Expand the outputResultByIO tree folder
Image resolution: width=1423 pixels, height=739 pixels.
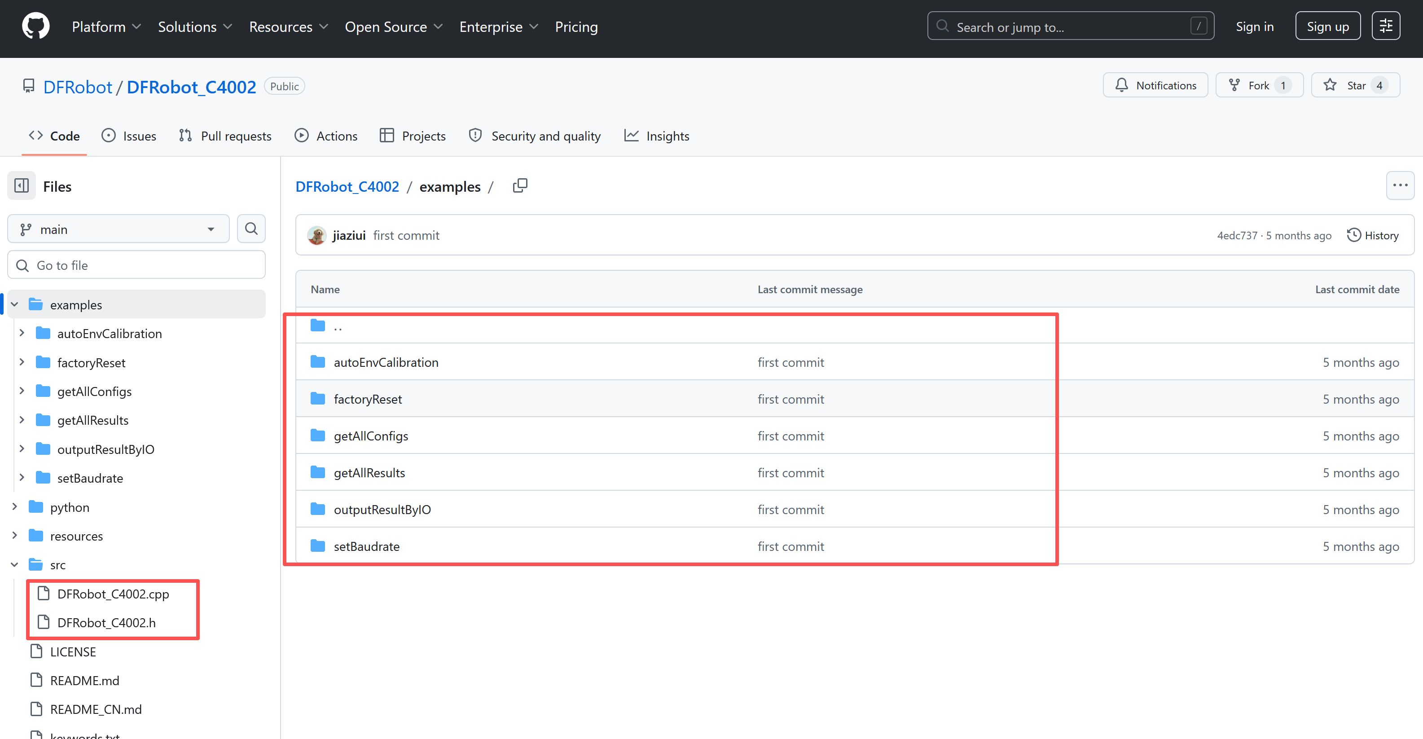coord(22,449)
